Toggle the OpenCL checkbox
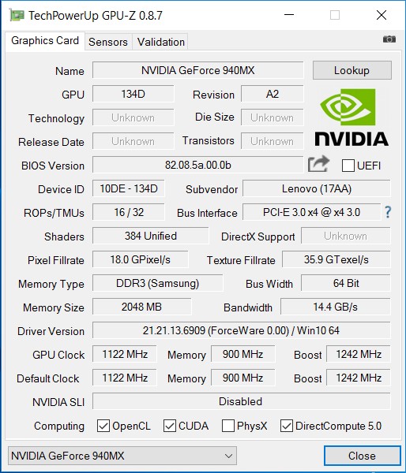 103,426
